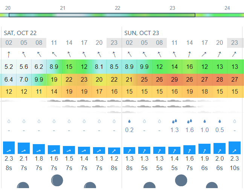The height and width of the screenshot is (190, 244).
Task: Select day 21 on the timeline
Action: 63,8
